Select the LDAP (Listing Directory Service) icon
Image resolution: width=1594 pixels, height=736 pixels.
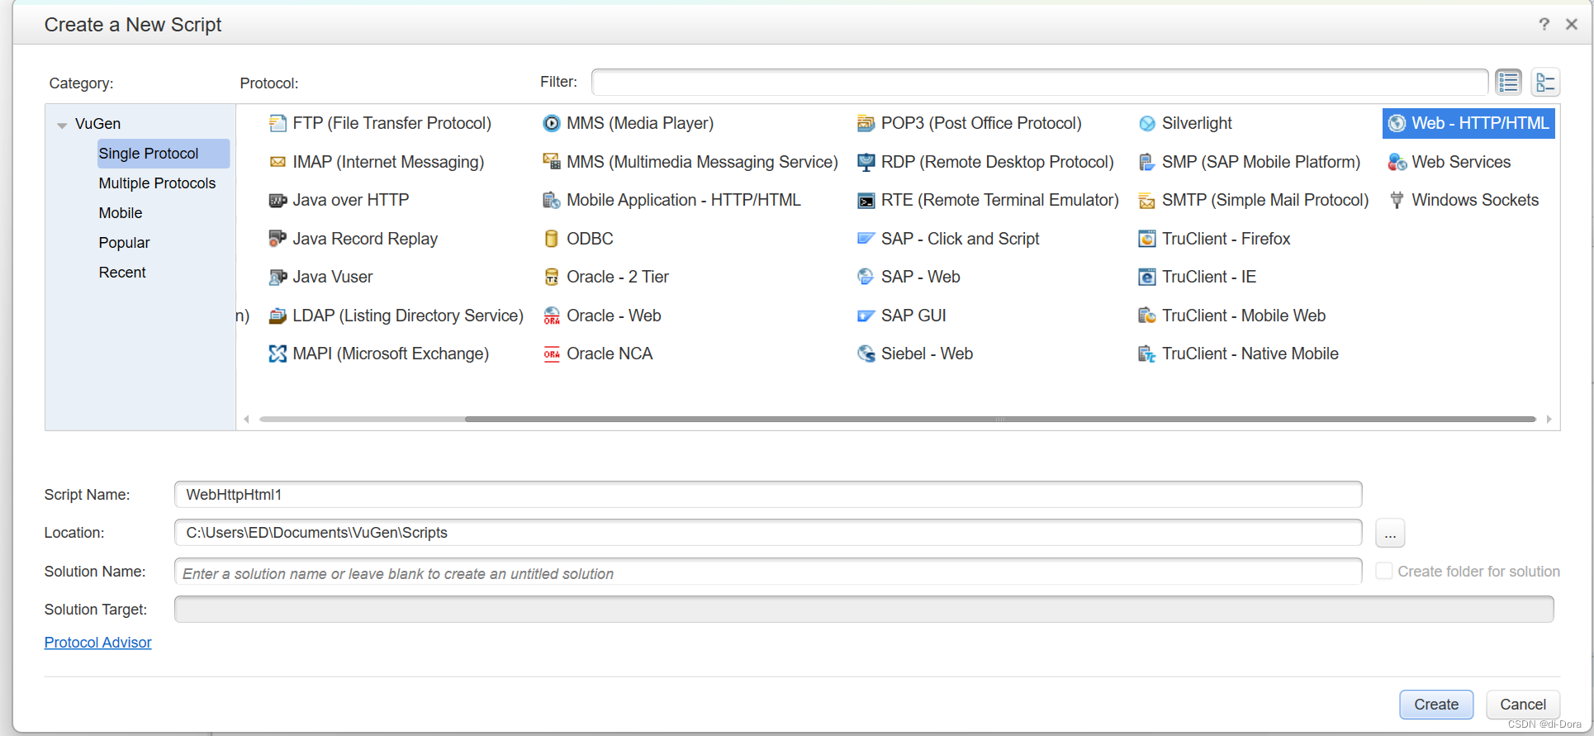[x=278, y=316]
